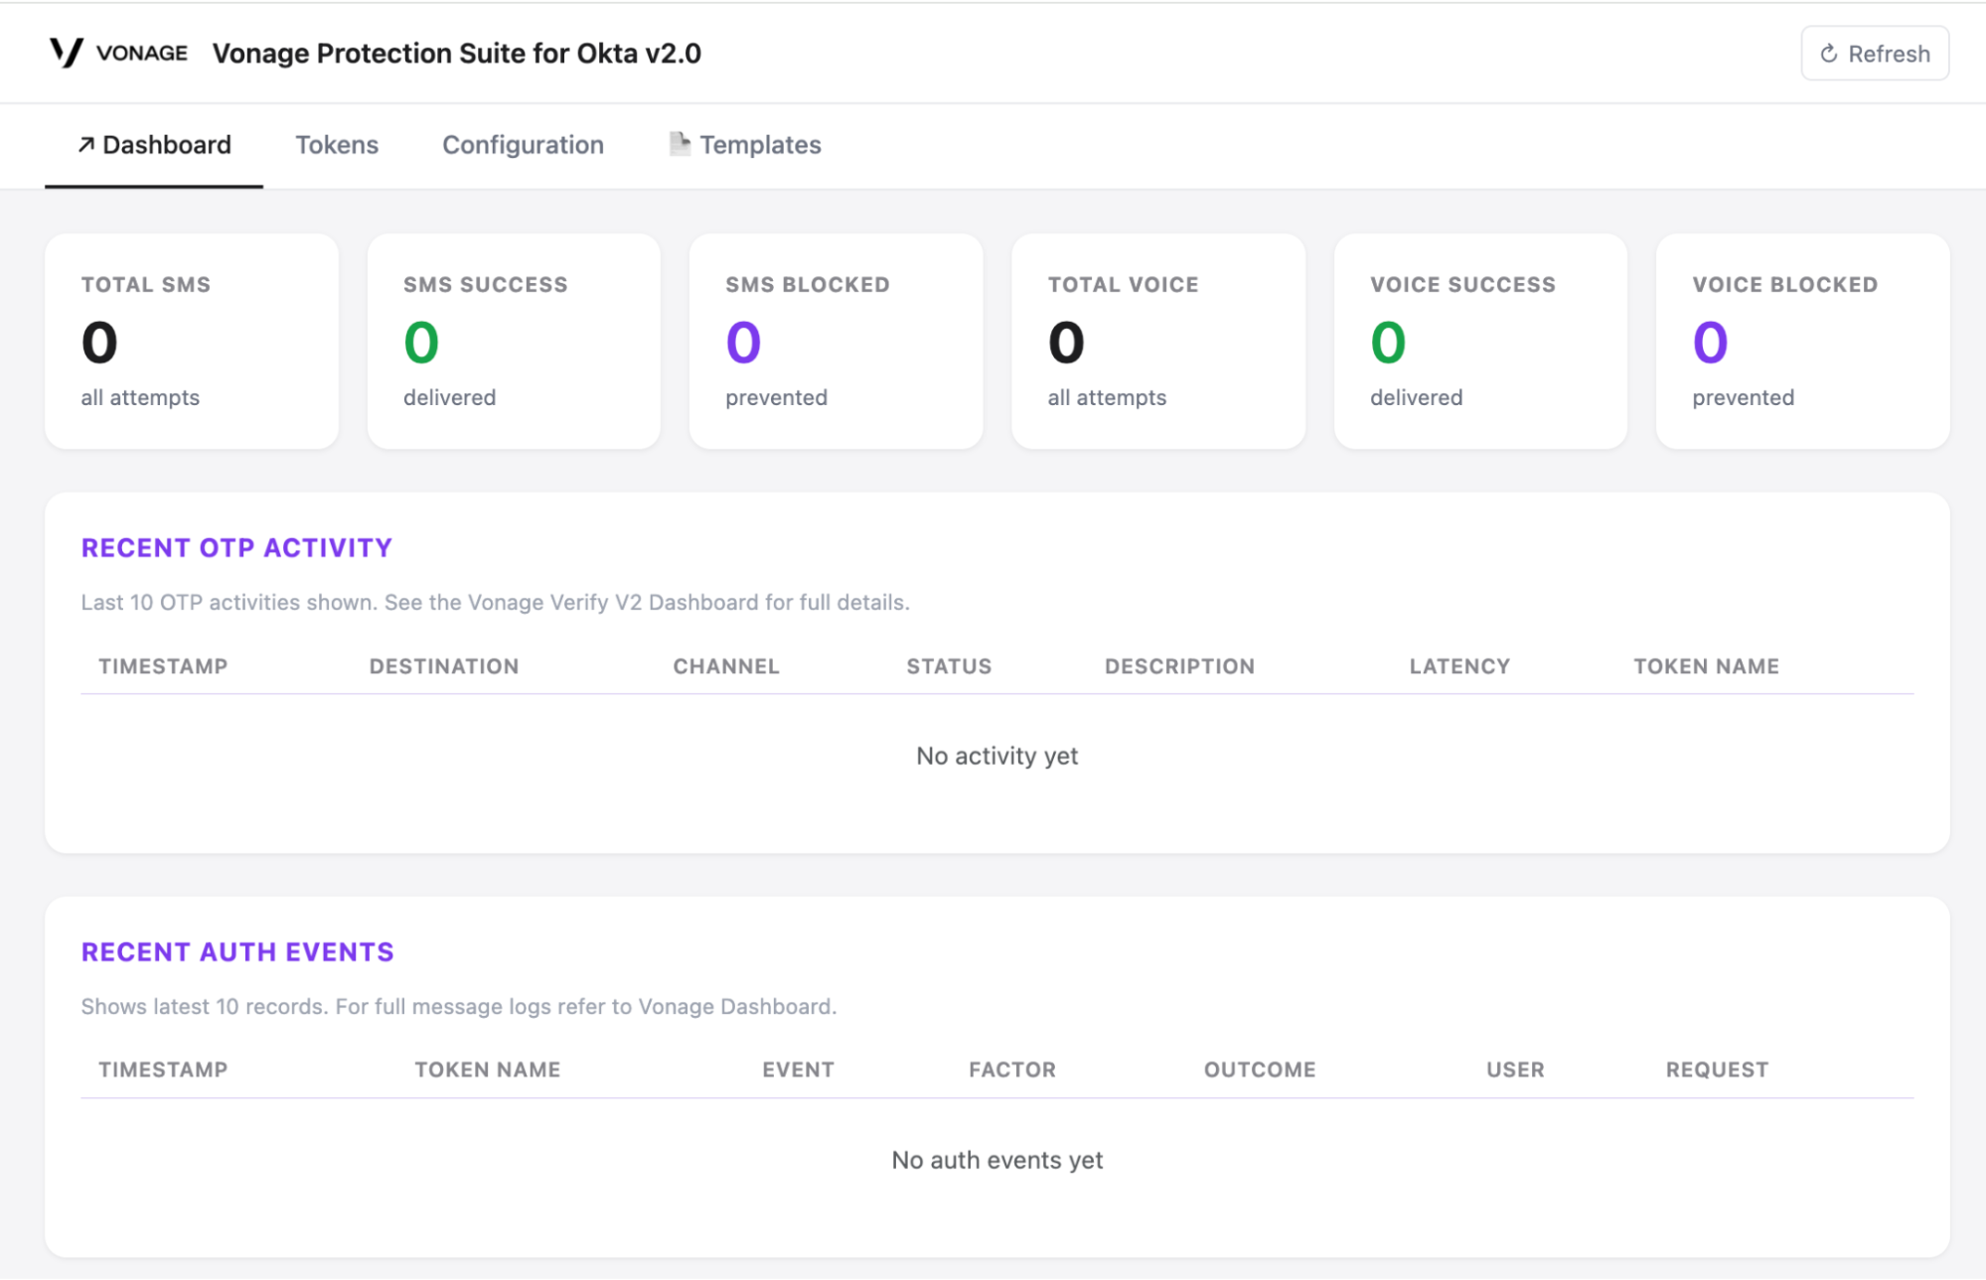Click the Vonage Protection Suite title

457,54
